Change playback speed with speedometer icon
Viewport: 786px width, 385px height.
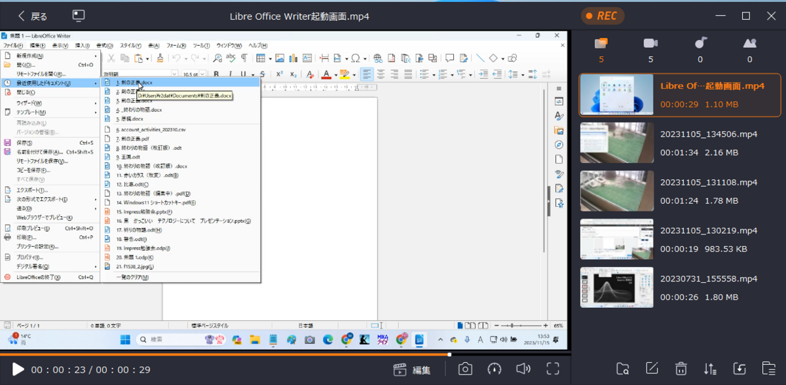494,369
